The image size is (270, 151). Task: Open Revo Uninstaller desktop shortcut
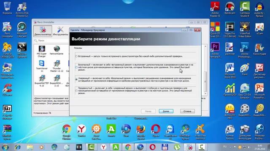tap(7, 30)
